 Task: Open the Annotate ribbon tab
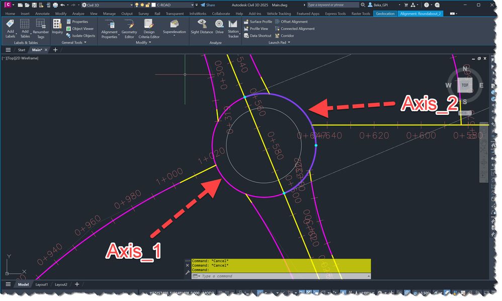(42, 14)
